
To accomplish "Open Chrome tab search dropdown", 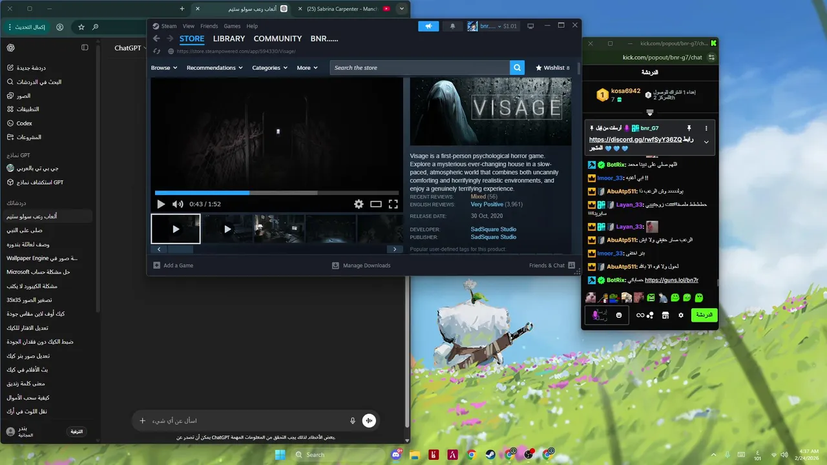I will click(402, 8).
